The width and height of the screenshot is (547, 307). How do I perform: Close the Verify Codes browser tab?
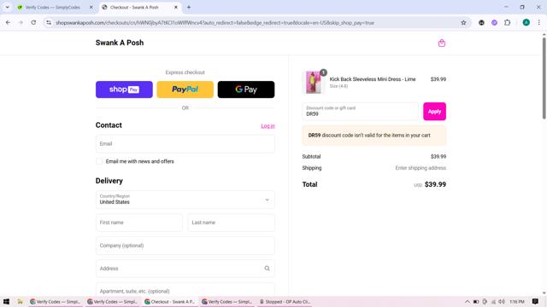click(x=91, y=8)
